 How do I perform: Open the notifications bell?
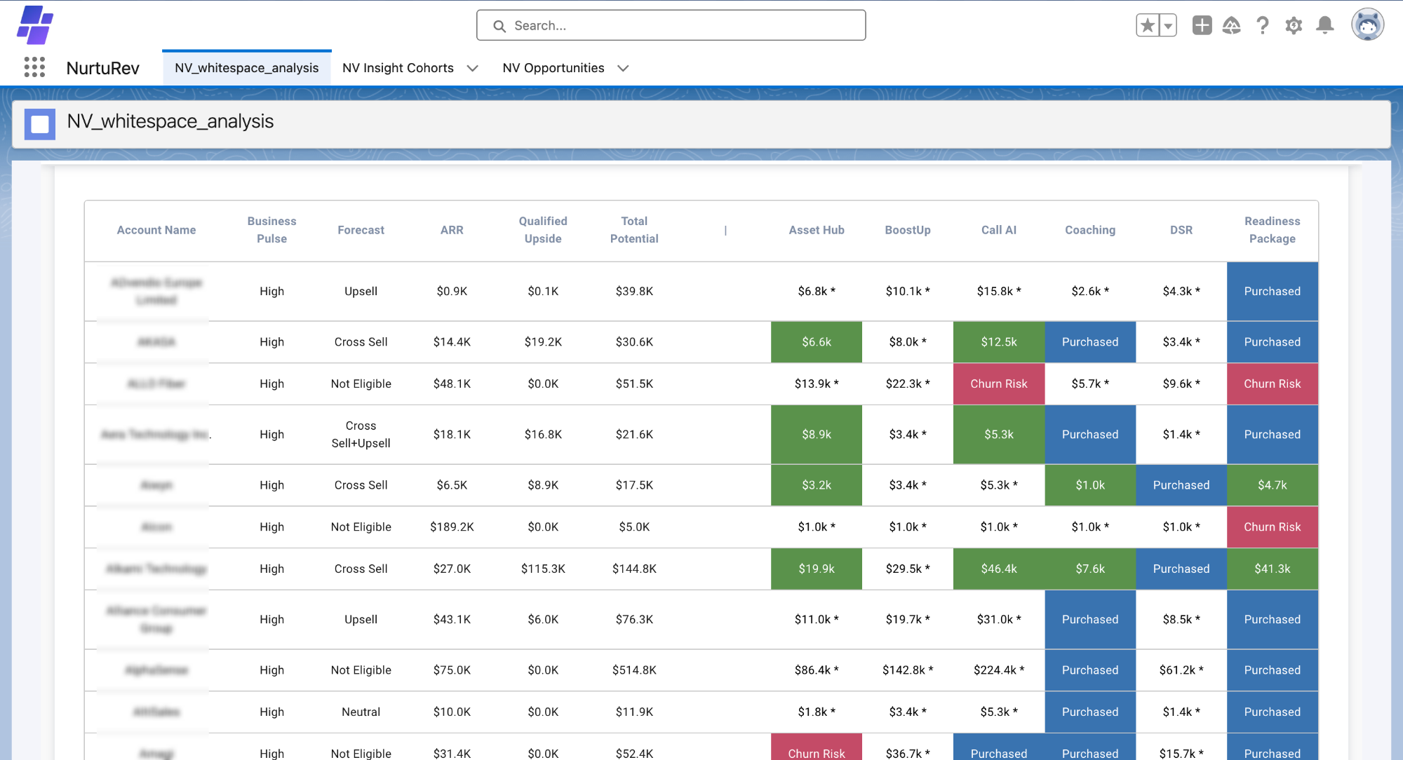click(x=1324, y=26)
